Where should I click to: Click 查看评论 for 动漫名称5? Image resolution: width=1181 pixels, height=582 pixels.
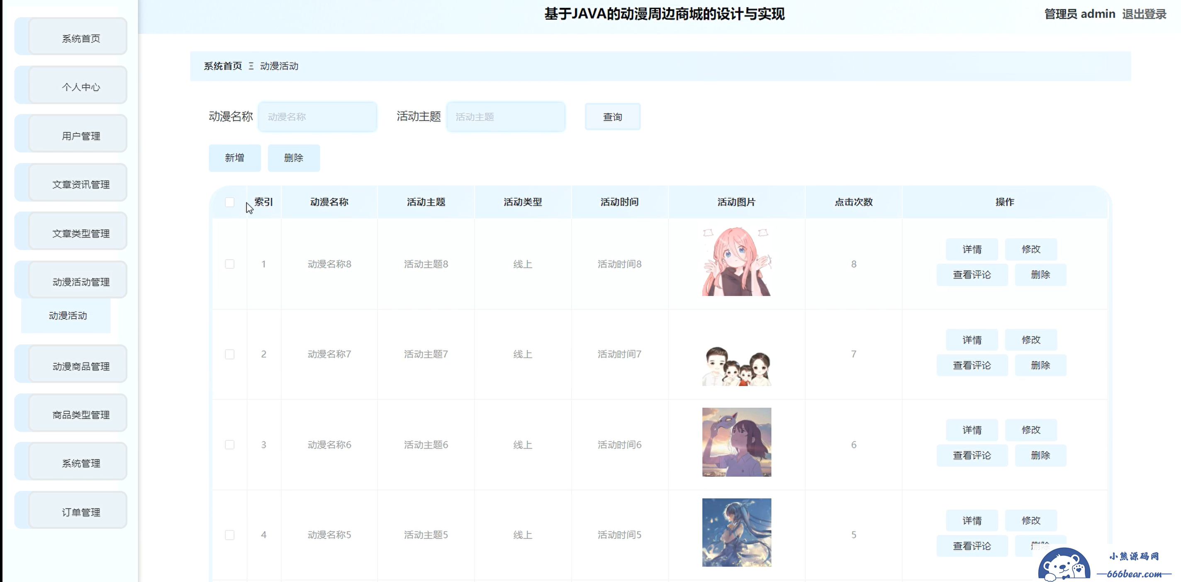972,546
